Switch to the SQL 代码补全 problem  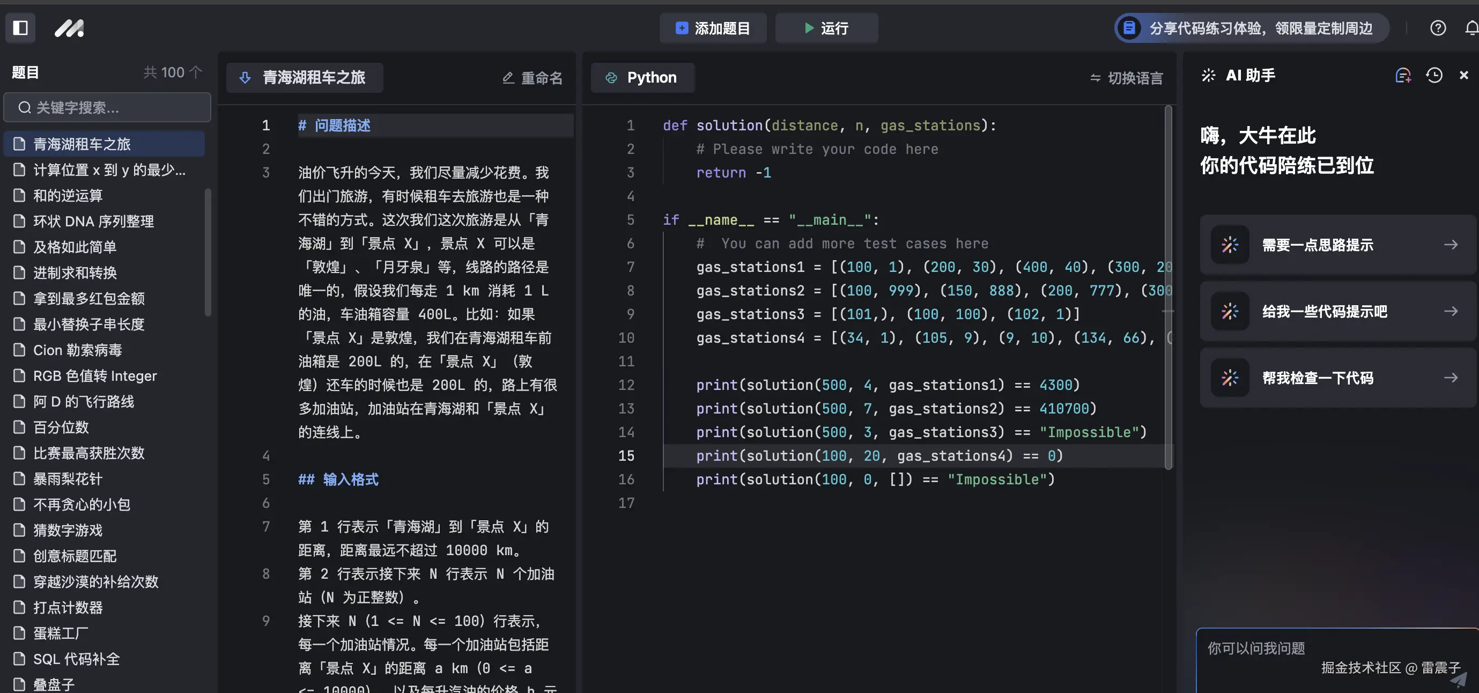click(75, 659)
